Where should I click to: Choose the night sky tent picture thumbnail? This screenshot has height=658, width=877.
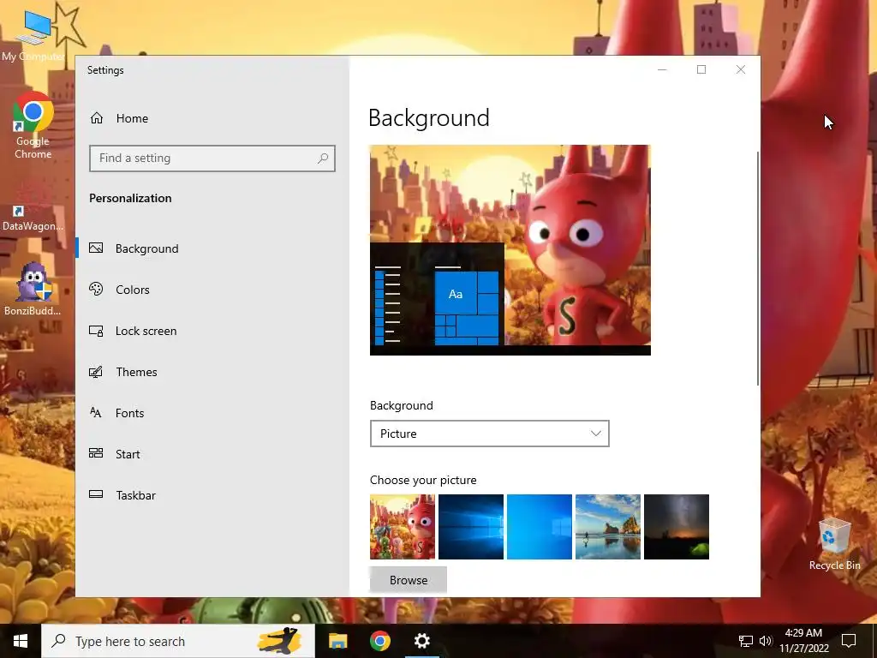pos(677,527)
